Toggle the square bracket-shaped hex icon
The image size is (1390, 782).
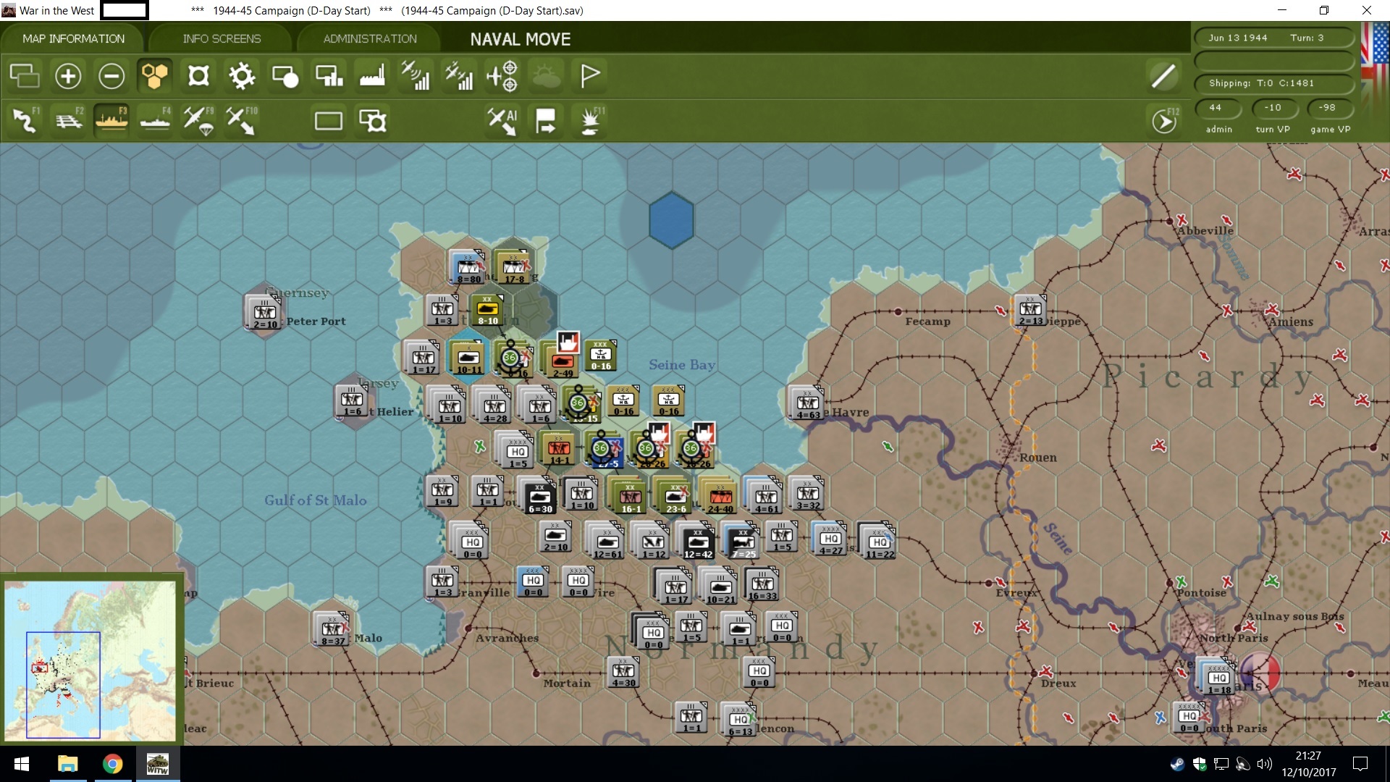(x=198, y=76)
